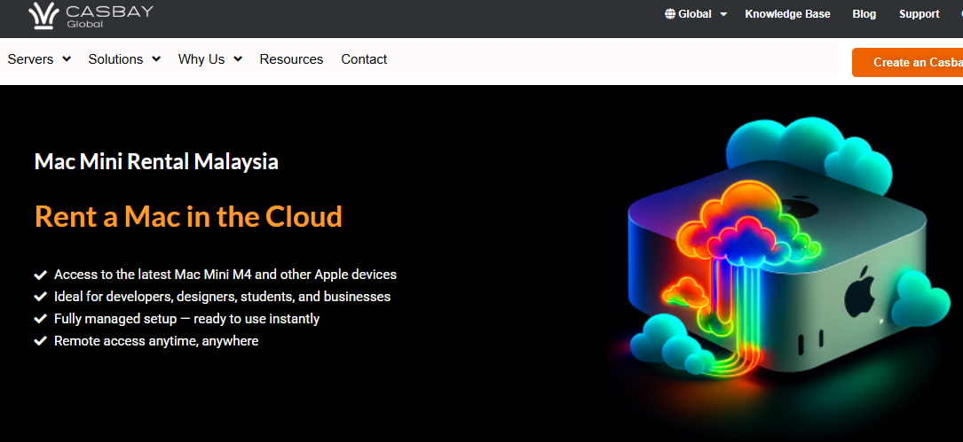Image resolution: width=963 pixels, height=442 pixels.
Task: Open the Support link in top bar
Action: [x=919, y=14]
